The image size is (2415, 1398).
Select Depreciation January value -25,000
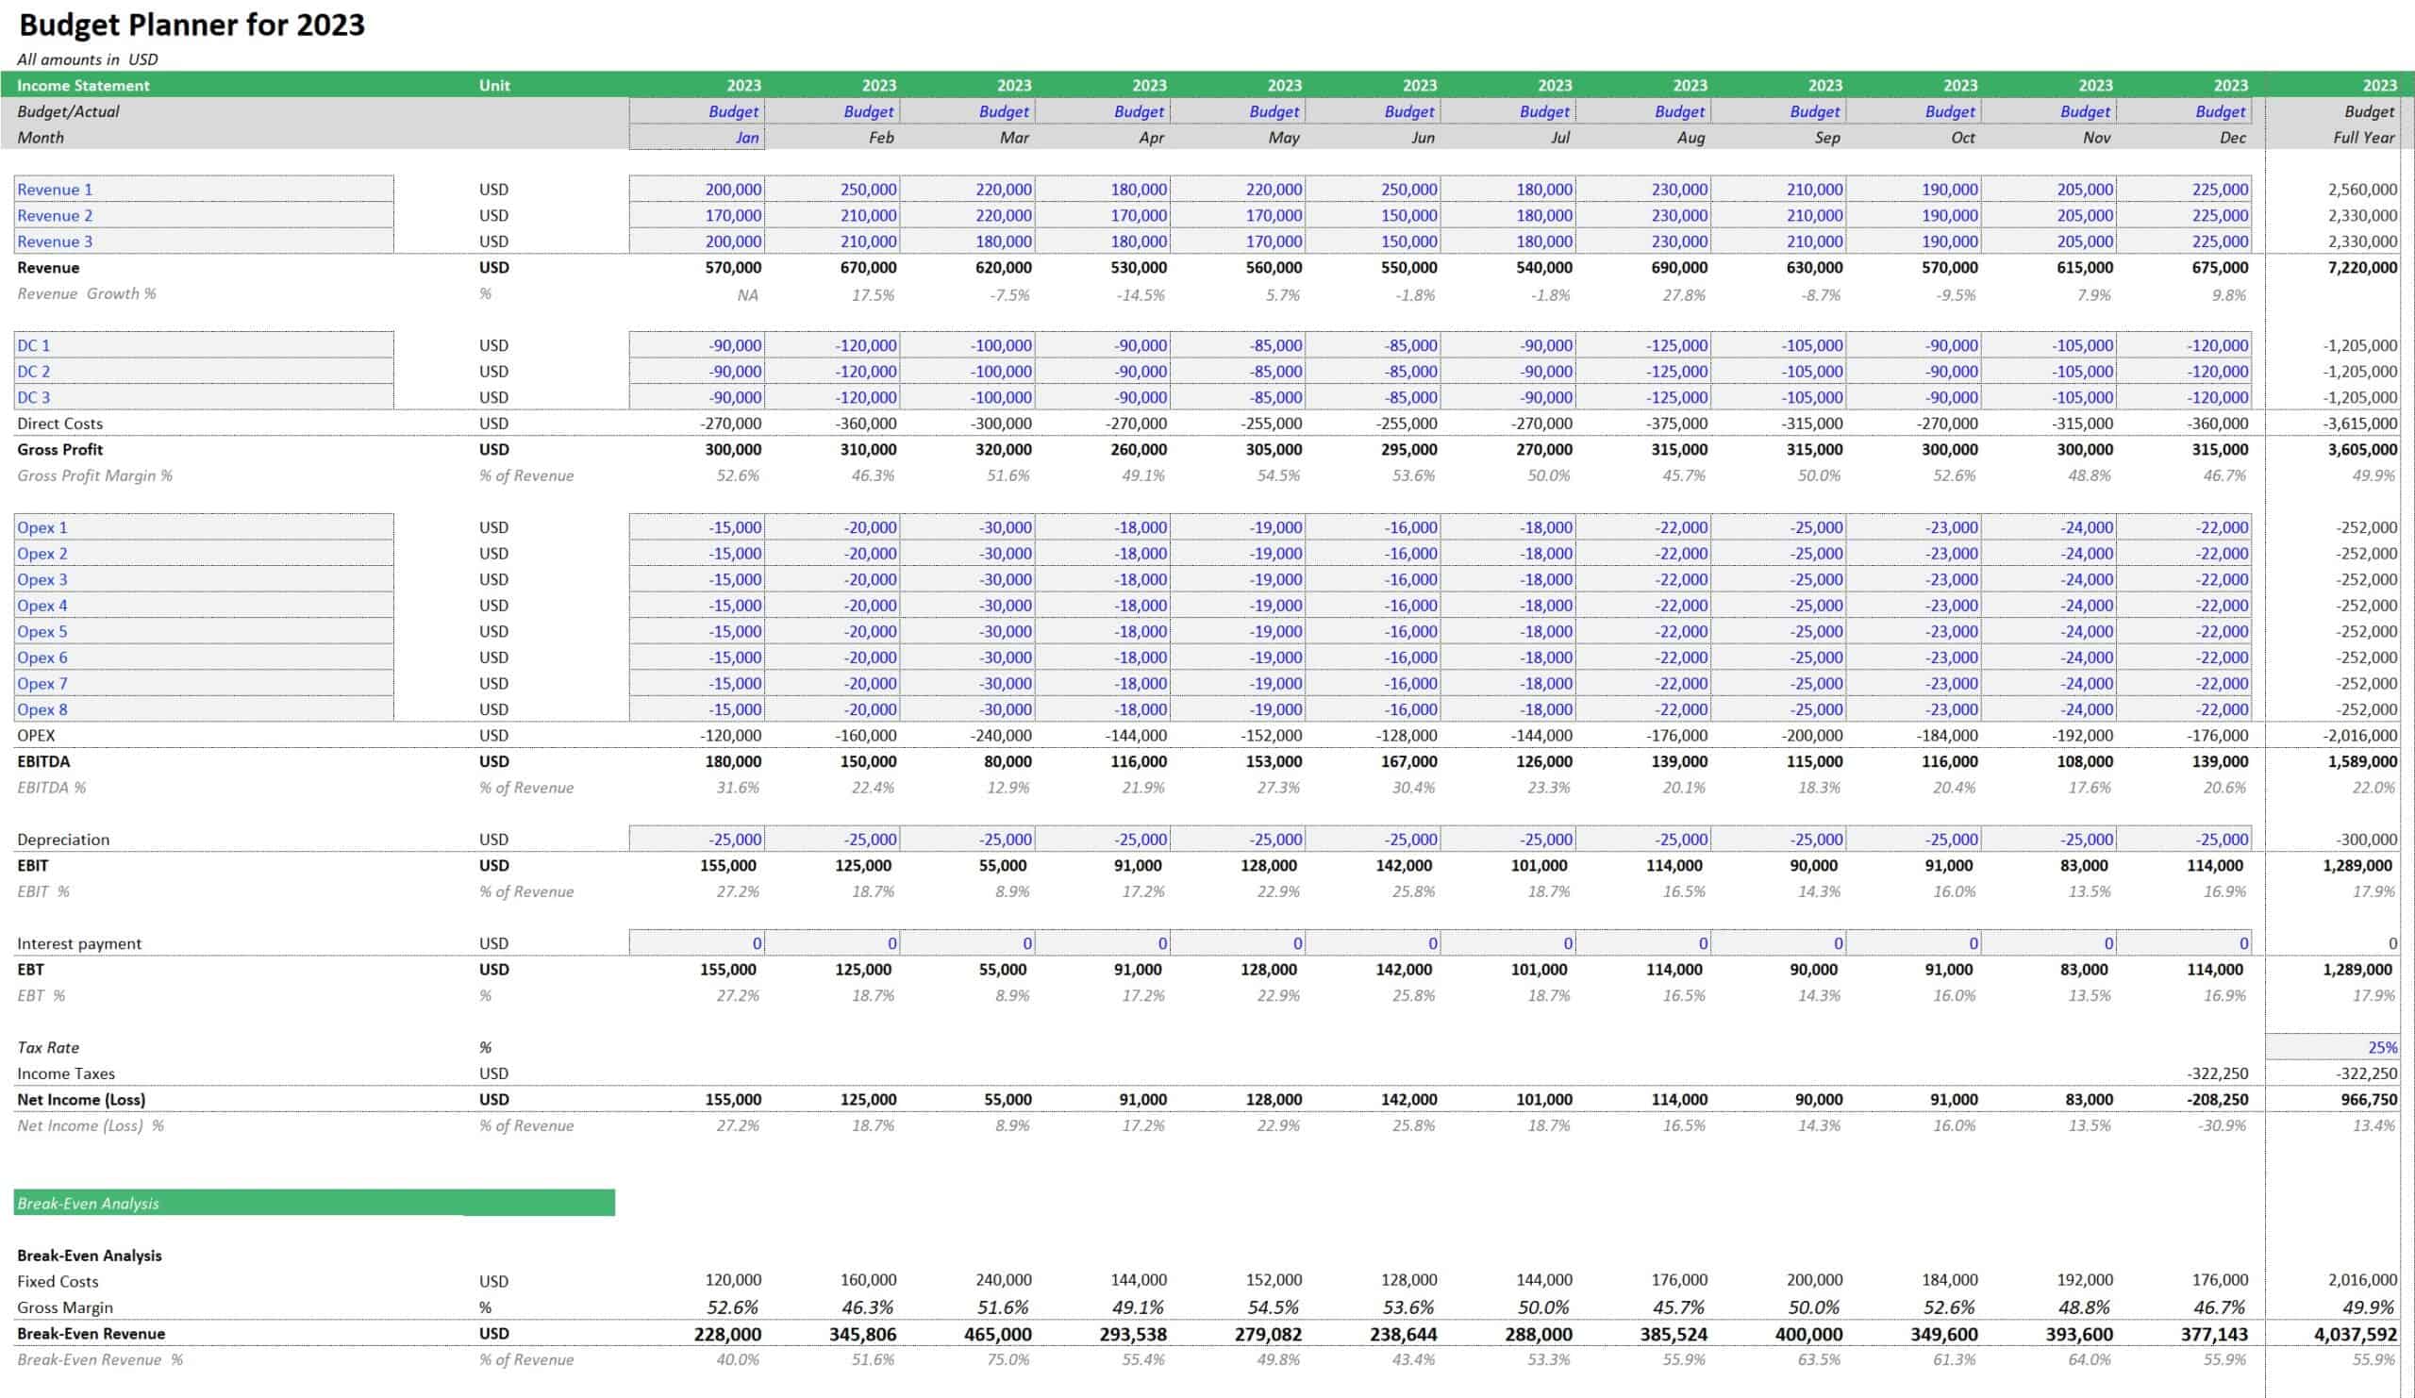pyautogui.click(x=697, y=839)
